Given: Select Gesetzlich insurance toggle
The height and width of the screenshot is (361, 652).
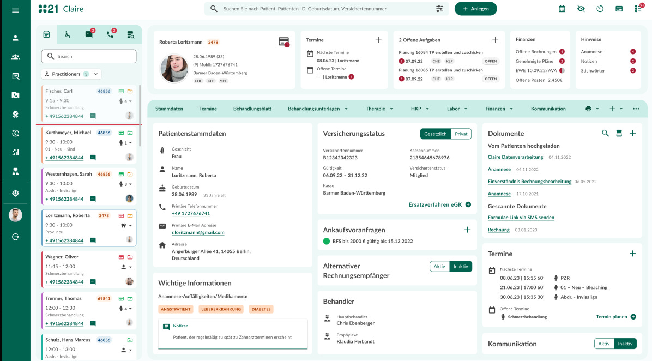Looking at the screenshot, I should point(436,134).
